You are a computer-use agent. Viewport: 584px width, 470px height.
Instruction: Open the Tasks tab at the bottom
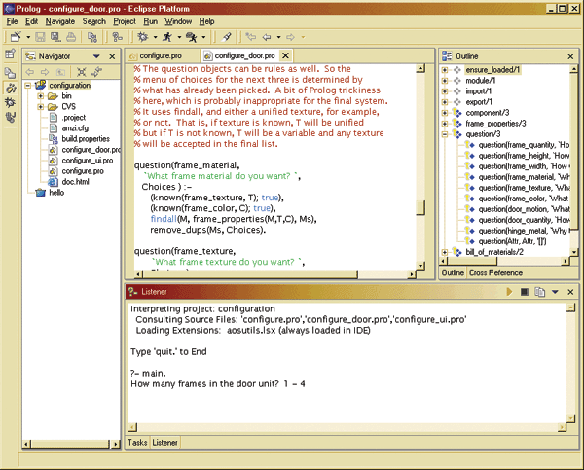tap(137, 443)
